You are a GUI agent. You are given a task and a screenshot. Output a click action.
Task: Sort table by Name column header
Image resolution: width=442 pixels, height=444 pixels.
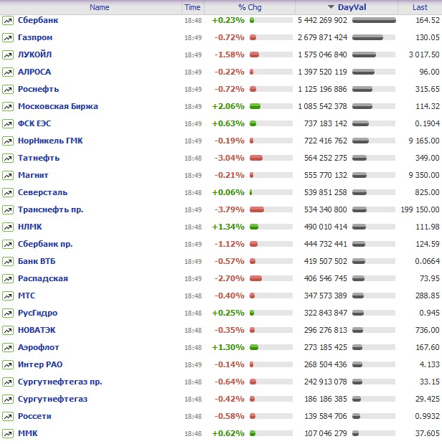coord(100,7)
